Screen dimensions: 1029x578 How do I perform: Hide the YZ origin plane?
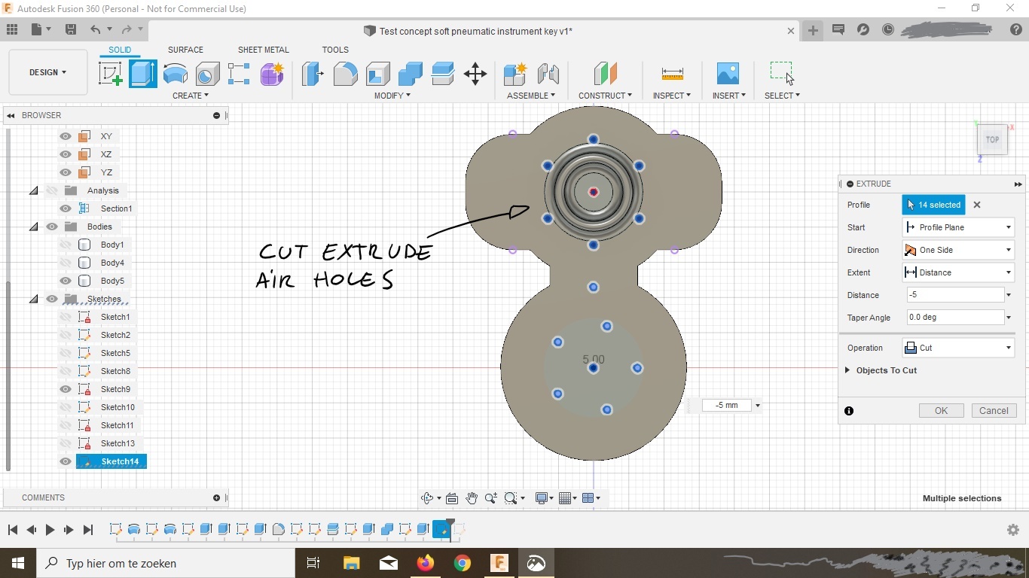click(66, 172)
